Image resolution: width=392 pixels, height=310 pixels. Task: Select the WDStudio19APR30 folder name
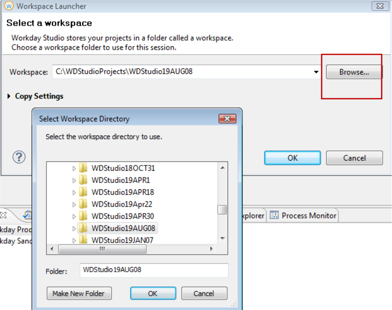[122, 216]
